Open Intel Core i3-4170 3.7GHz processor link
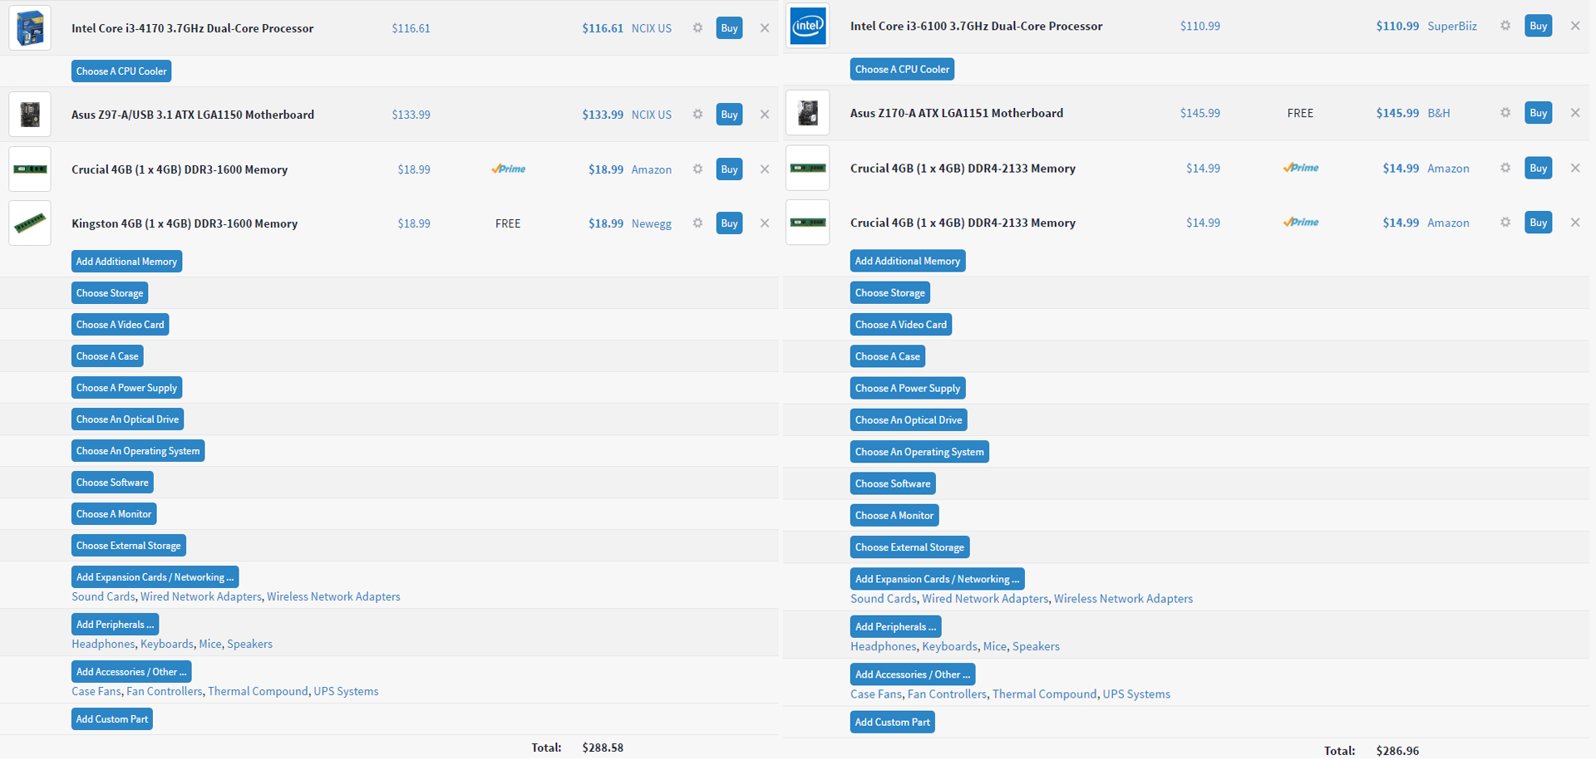This screenshot has height=760, width=1596. click(193, 28)
